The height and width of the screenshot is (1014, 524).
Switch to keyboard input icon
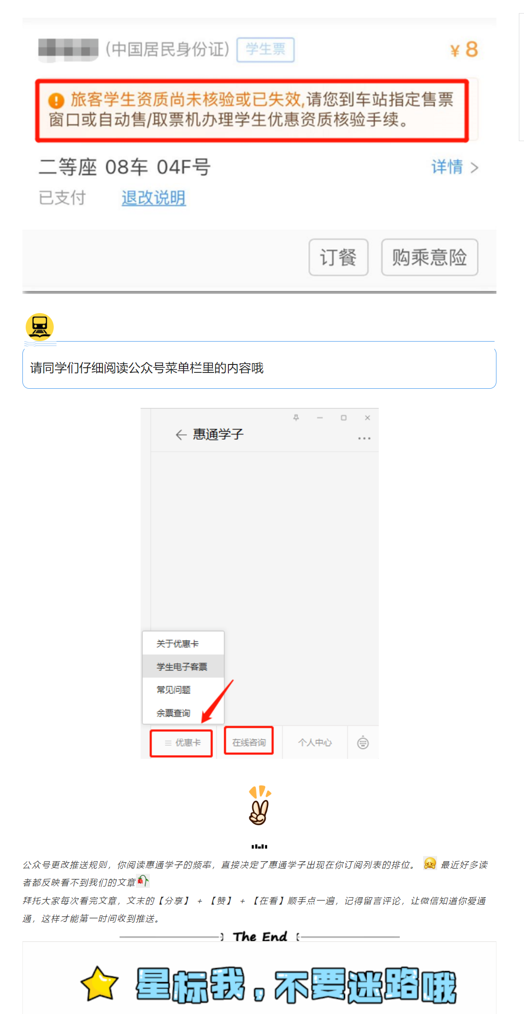pos(363,743)
